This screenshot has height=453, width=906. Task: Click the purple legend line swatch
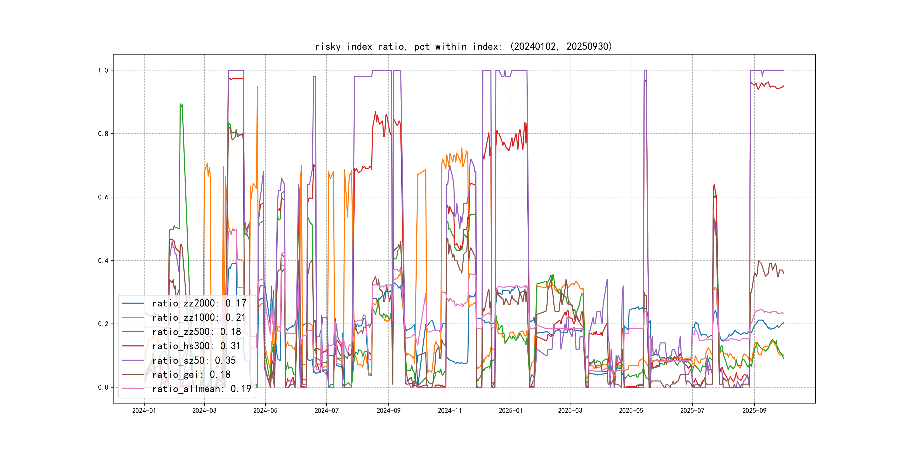pyautogui.click(x=133, y=360)
